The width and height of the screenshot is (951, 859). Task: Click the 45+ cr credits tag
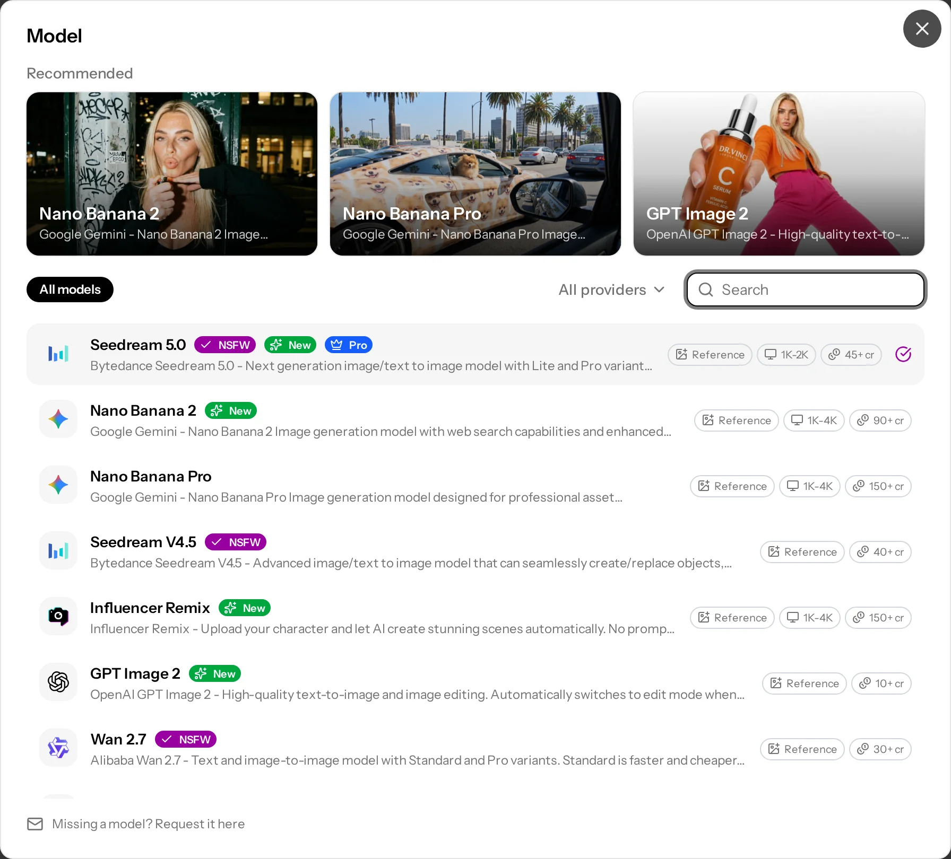click(851, 355)
